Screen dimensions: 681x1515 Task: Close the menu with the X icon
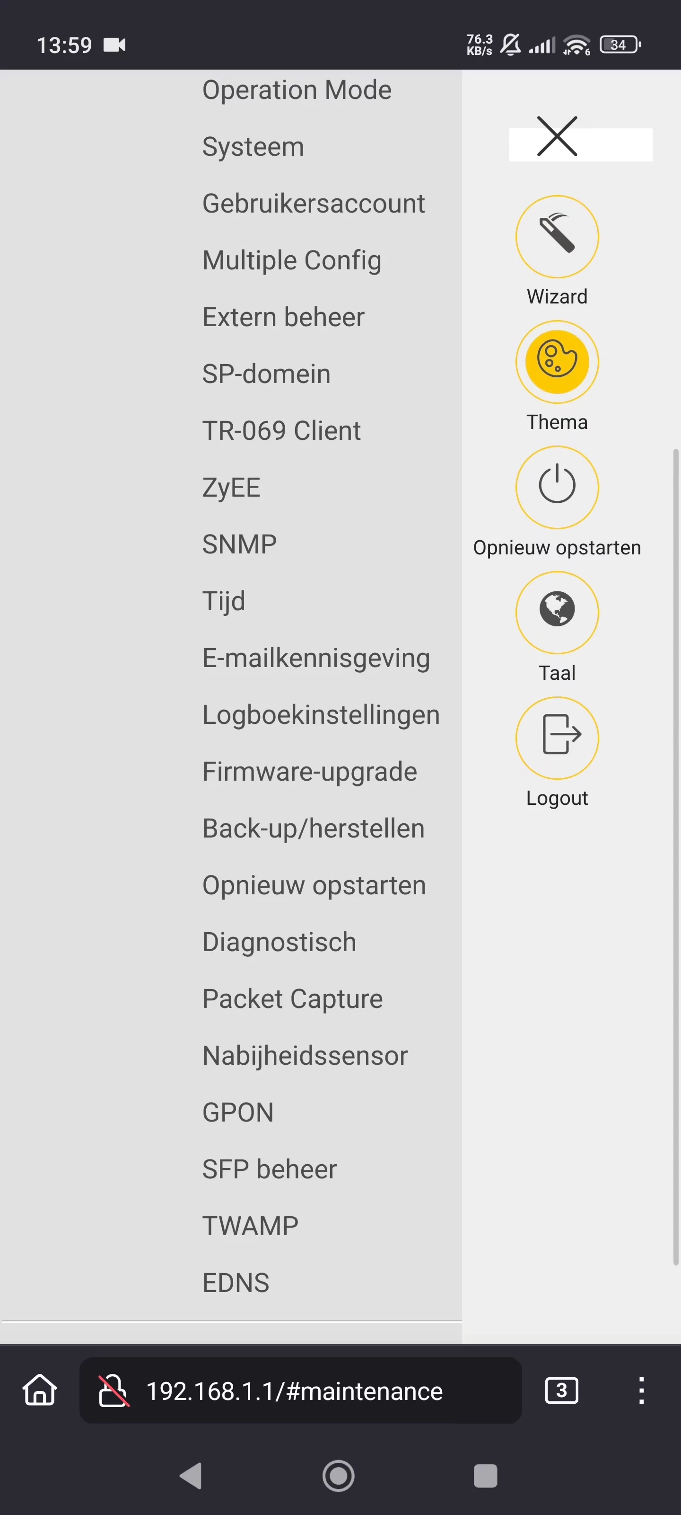tap(557, 136)
